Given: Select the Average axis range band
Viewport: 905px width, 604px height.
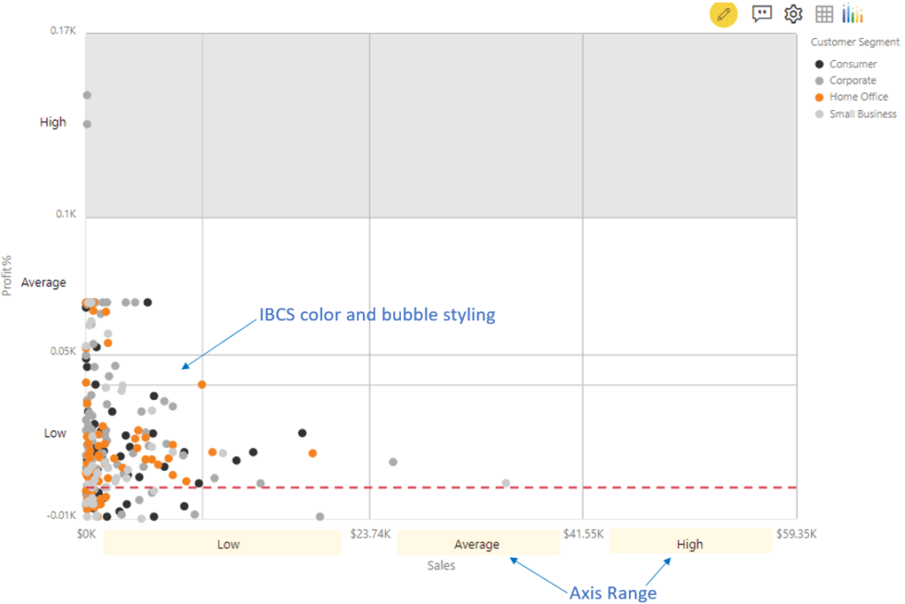Looking at the screenshot, I should 477,543.
